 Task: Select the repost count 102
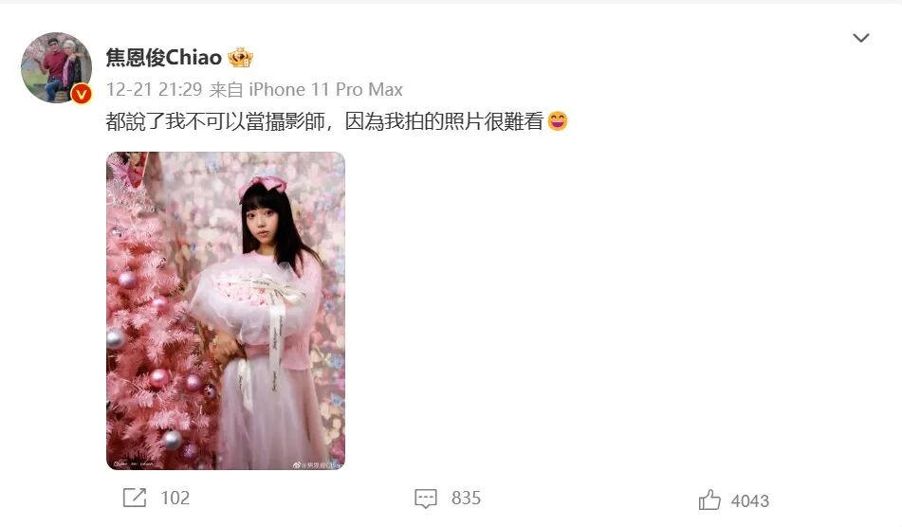pos(175,498)
